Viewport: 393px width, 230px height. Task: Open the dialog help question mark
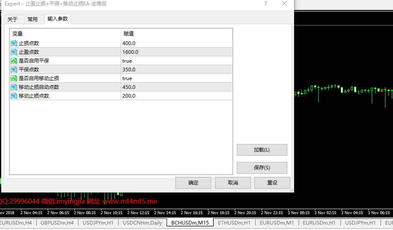(x=266, y=3)
